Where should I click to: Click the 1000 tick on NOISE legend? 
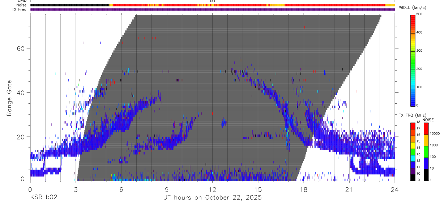tap(434, 145)
